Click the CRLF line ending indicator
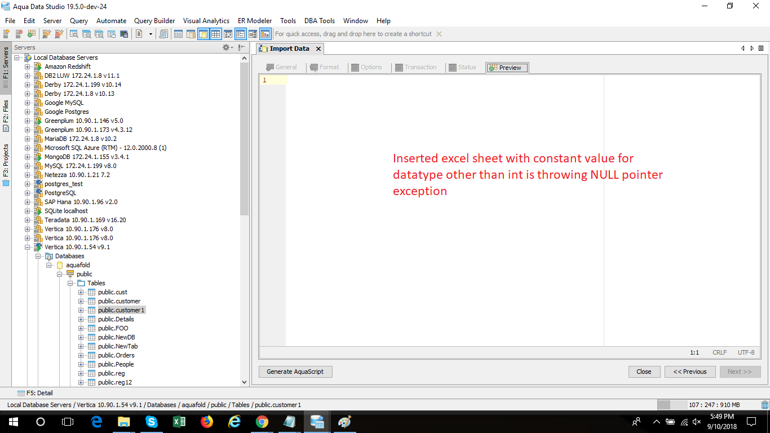Viewport: 770px width, 433px height. coord(720,352)
